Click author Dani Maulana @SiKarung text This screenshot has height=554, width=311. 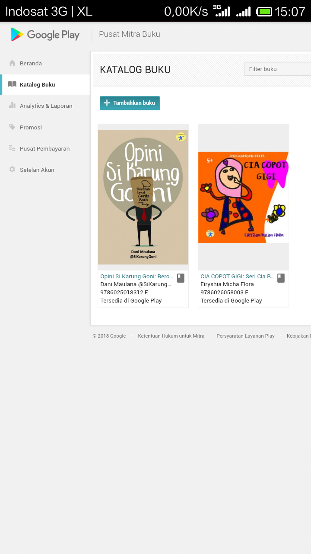pyautogui.click(x=136, y=284)
